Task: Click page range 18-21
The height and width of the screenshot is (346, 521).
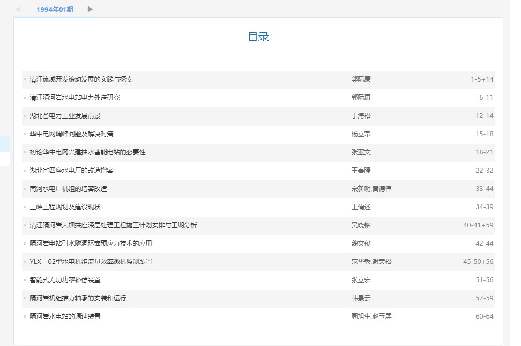Action: click(x=485, y=152)
